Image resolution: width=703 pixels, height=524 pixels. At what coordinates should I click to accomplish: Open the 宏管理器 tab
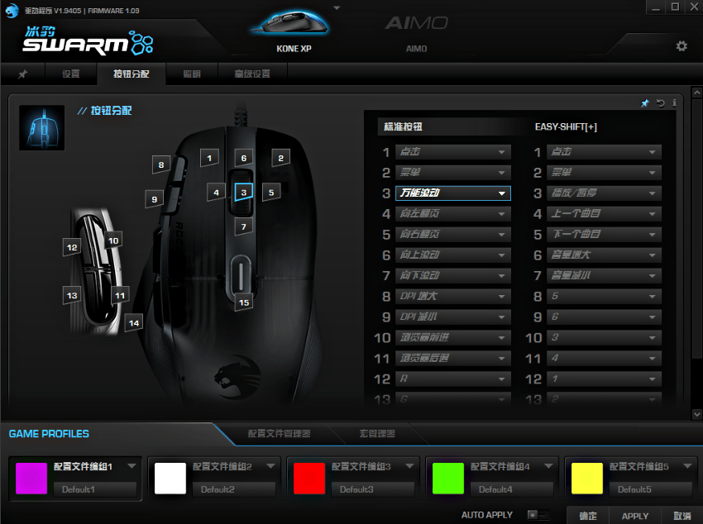click(x=377, y=434)
